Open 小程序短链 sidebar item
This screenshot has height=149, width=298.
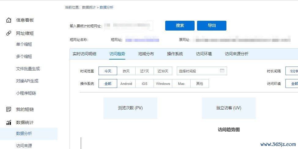click(26, 93)
